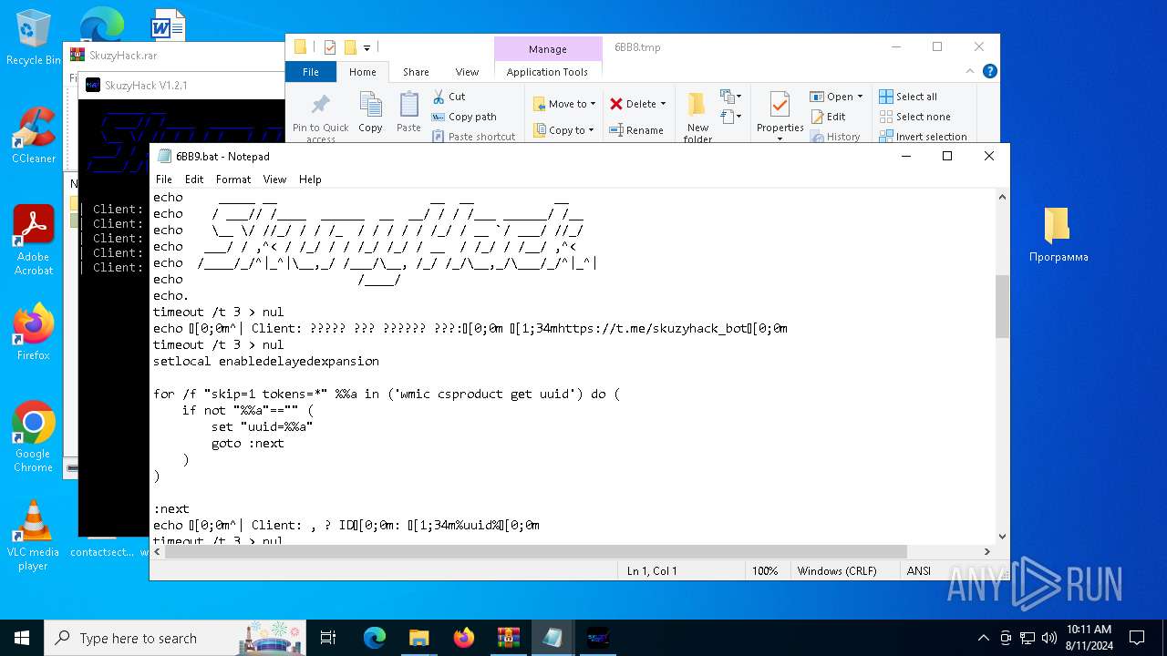Collapse the Explorer ribbon chevron
Viewport: 1167px width, 656px height.
coord(972,71)
